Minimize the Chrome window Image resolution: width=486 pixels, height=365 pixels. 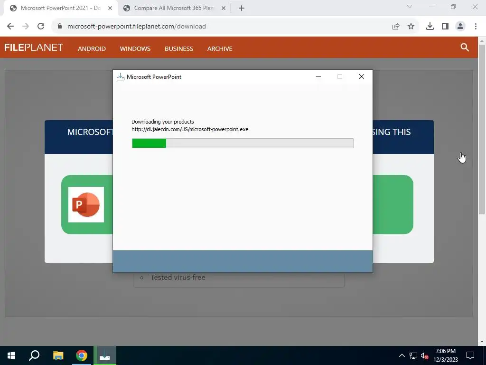tap(431, 7)
